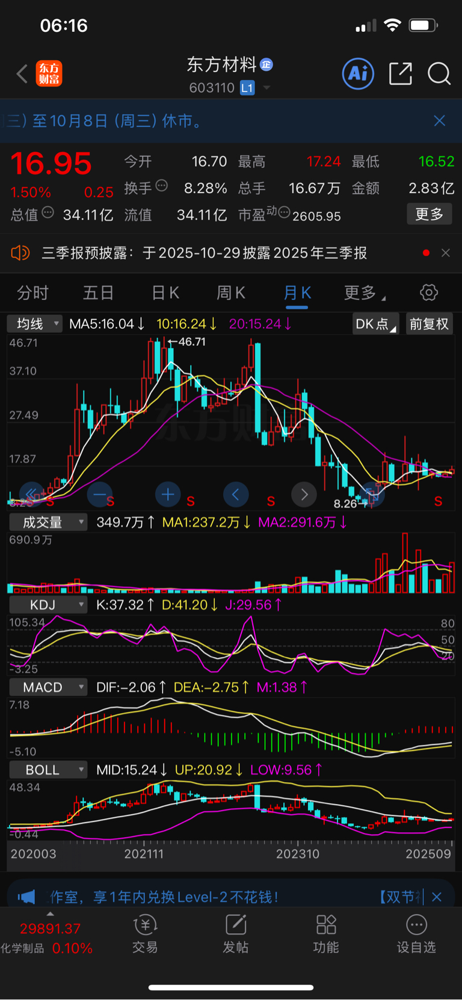The image size is (462, 1000).
Task: Open the BOLL indicator dropdown
Action: (48, 770)
